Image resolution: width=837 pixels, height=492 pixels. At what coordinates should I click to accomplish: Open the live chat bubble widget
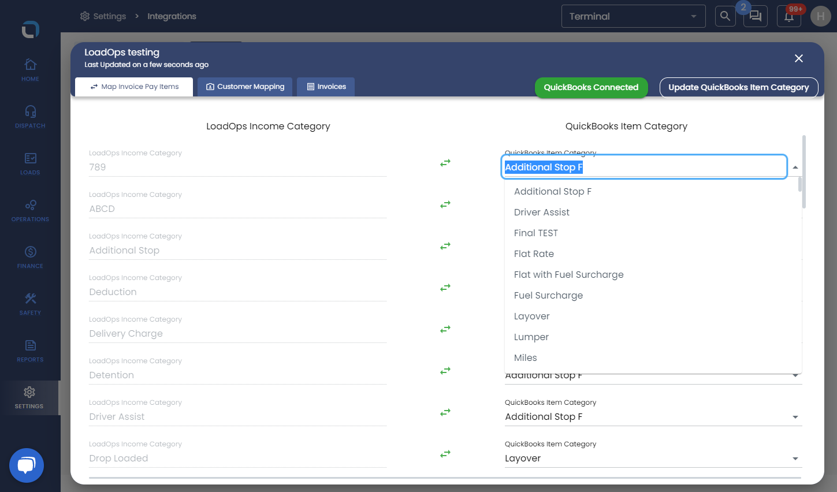[x=27, y=465]
